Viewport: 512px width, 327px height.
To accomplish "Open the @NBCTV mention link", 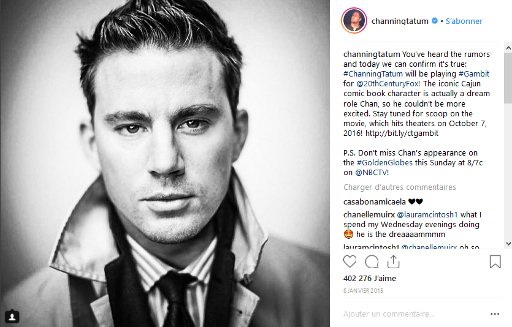I will click(371, 173).
